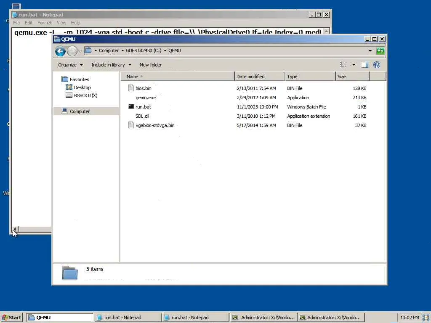431x323 pixels.
Task: Click GUEST82430 (C:) breadcrumb segment
Action: tap(144, 50)
